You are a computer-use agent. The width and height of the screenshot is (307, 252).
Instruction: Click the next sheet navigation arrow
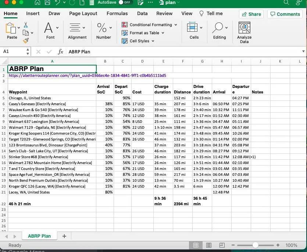click(x=15, y=236)
